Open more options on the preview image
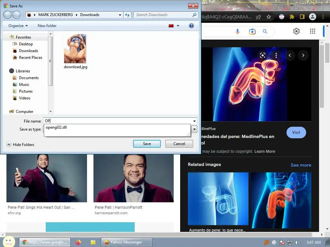This screenshot has width=330, height=247. (276, 55)
